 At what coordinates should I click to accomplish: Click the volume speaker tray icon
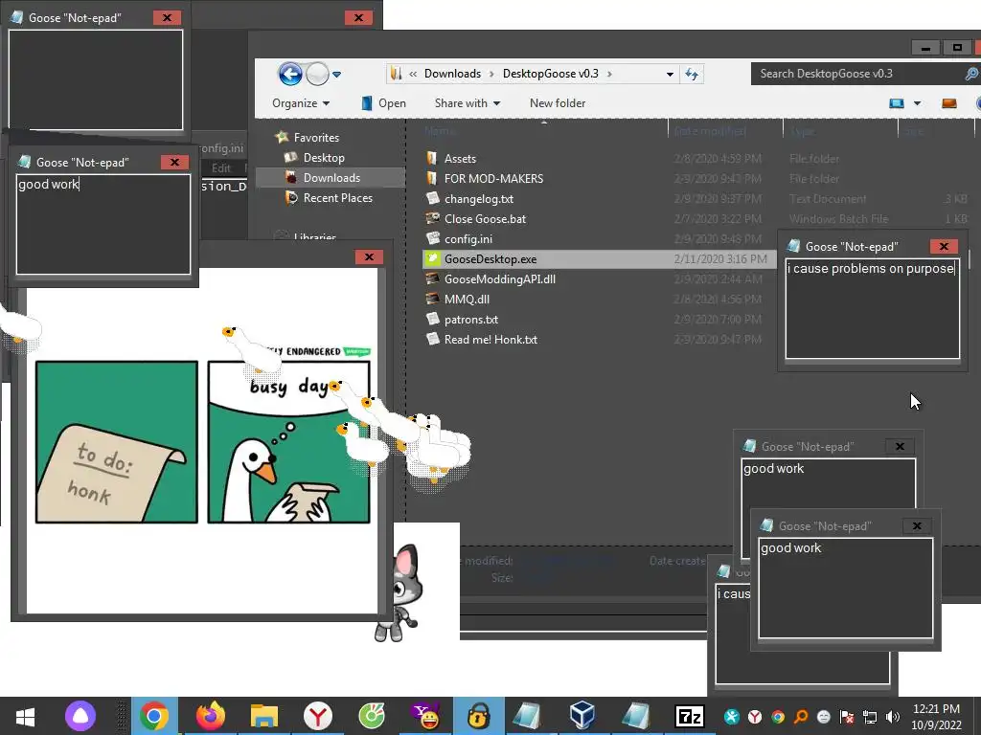point(893,717)
